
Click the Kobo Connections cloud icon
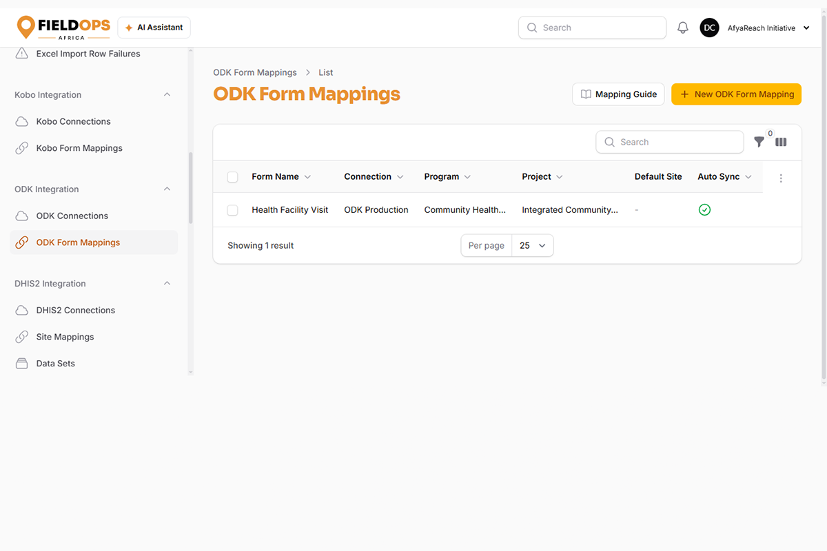click(22, 122)
